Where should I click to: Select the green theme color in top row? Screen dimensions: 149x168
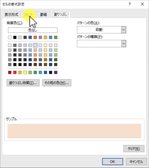click(x=56, y=37)
